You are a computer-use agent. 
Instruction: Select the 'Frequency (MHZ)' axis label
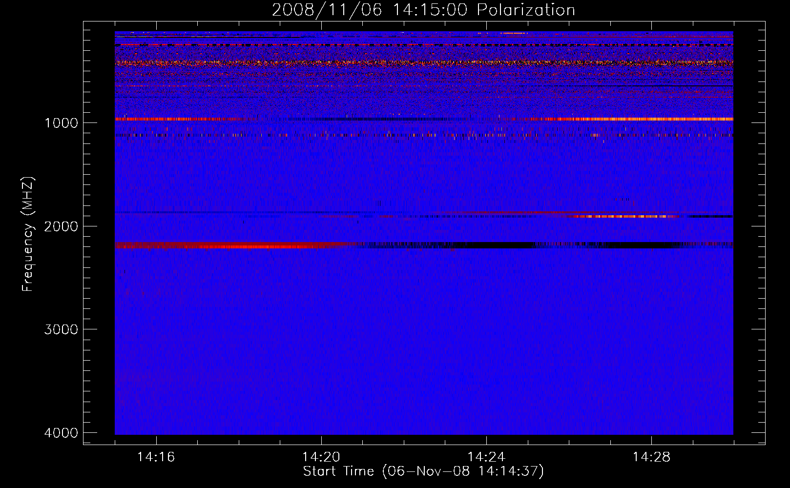(28, 234)
